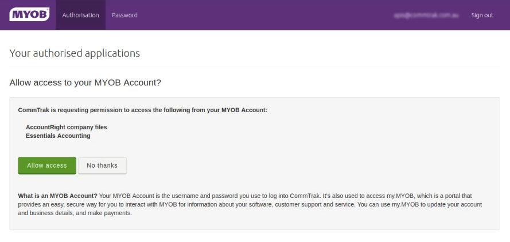Decline with the No thanks button
This screenshot has height=242, width=510.
102,165
